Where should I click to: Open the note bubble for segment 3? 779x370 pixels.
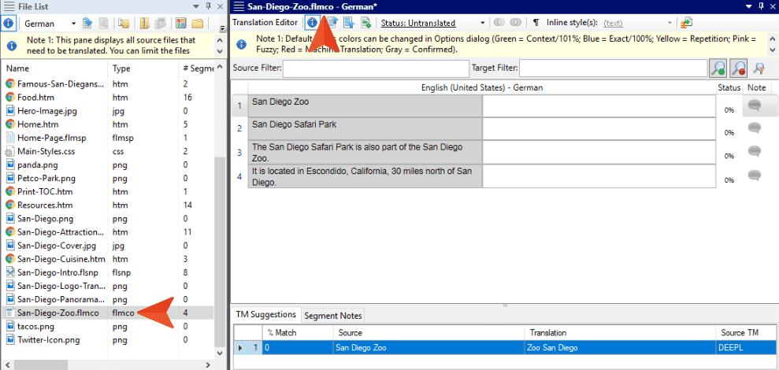(x=754, y=151)
